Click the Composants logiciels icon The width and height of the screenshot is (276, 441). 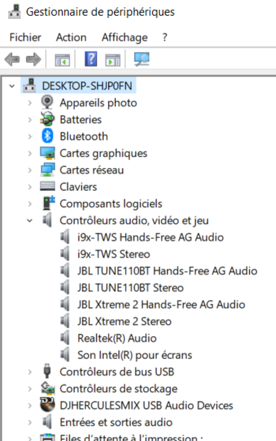pos(48,203)
